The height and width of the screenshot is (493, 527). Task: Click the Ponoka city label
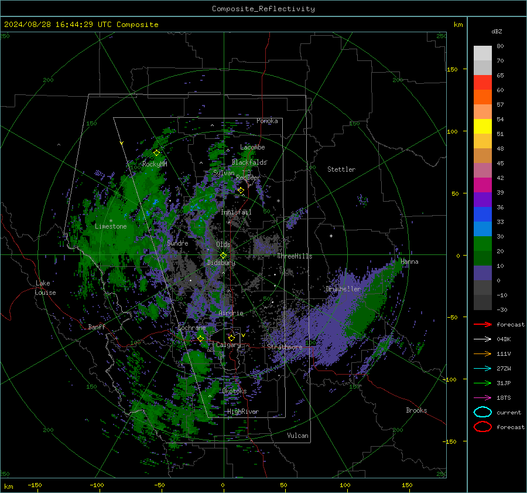(267, 121)
